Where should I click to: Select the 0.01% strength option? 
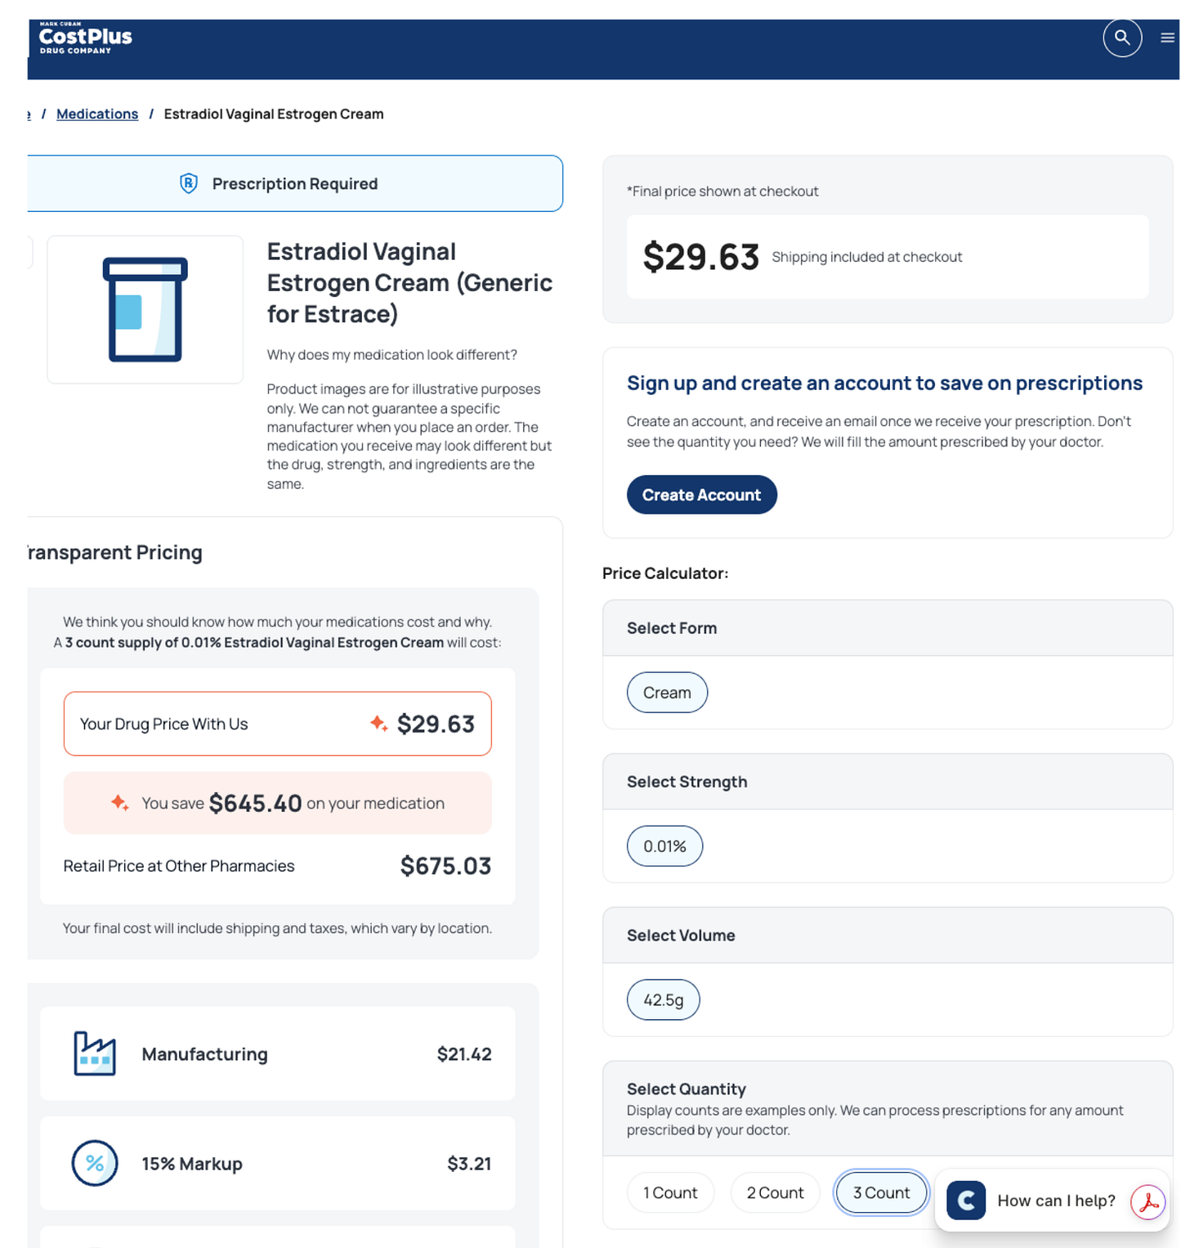(664, 846)
